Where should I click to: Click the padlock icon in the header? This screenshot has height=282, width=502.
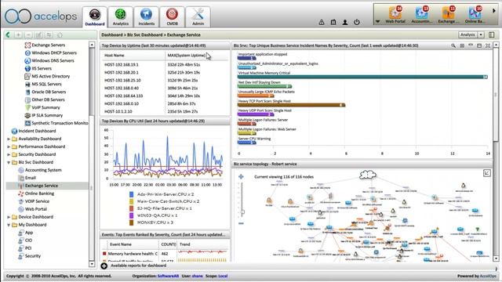[322, 22]
